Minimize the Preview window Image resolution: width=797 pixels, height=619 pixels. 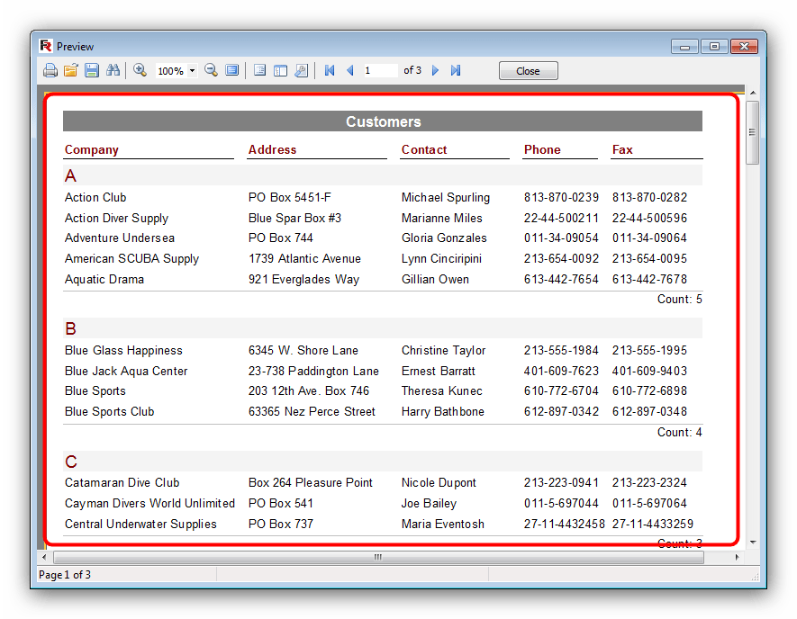(684, 47)
